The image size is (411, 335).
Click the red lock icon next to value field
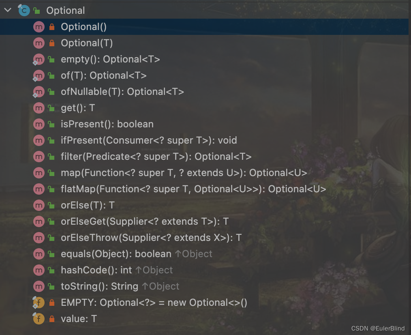pos(51,319)
